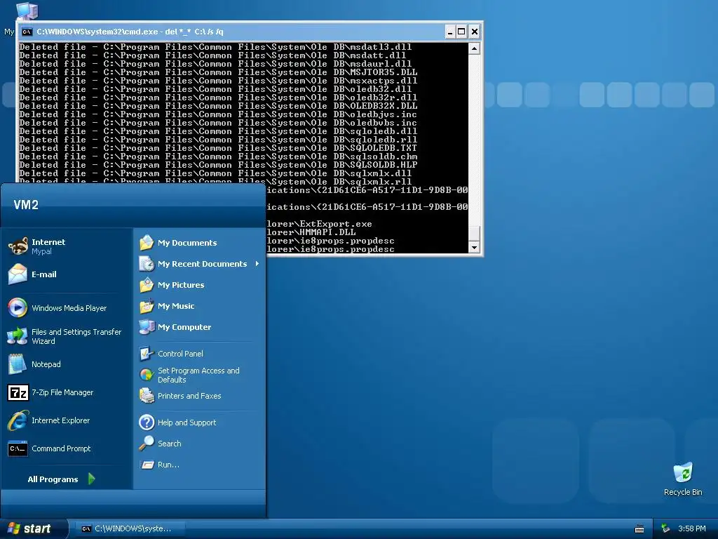This screenshot has height=539, width=718.
Task: Click the VM2 user name header
Action: coord(26,205)
